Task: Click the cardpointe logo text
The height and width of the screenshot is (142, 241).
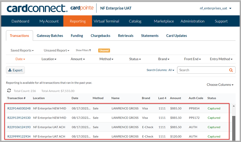Action: pos(82,8)
